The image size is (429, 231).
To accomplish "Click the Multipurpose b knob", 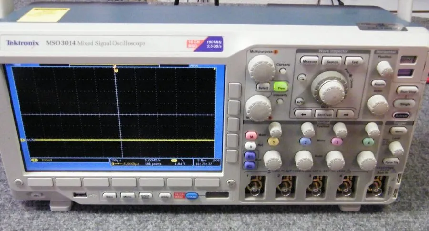I will pyautogui.click(x=258, y=108).
